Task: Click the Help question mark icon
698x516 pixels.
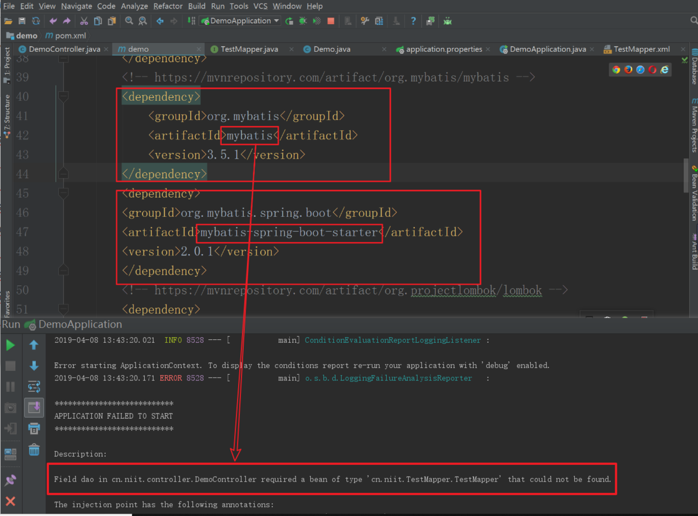Action: (x=413, y=21)
